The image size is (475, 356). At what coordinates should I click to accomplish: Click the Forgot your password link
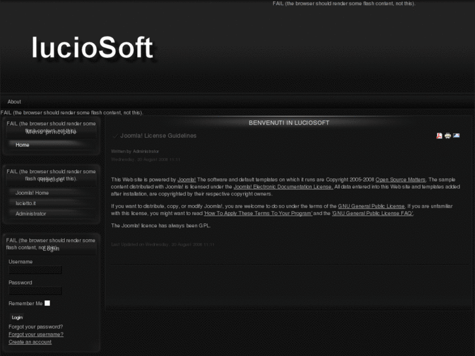[x=36, y=327]
